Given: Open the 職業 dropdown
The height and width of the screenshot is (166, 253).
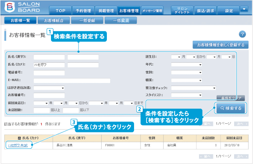Looking at the screenshot, I should (x=187, y=80).
